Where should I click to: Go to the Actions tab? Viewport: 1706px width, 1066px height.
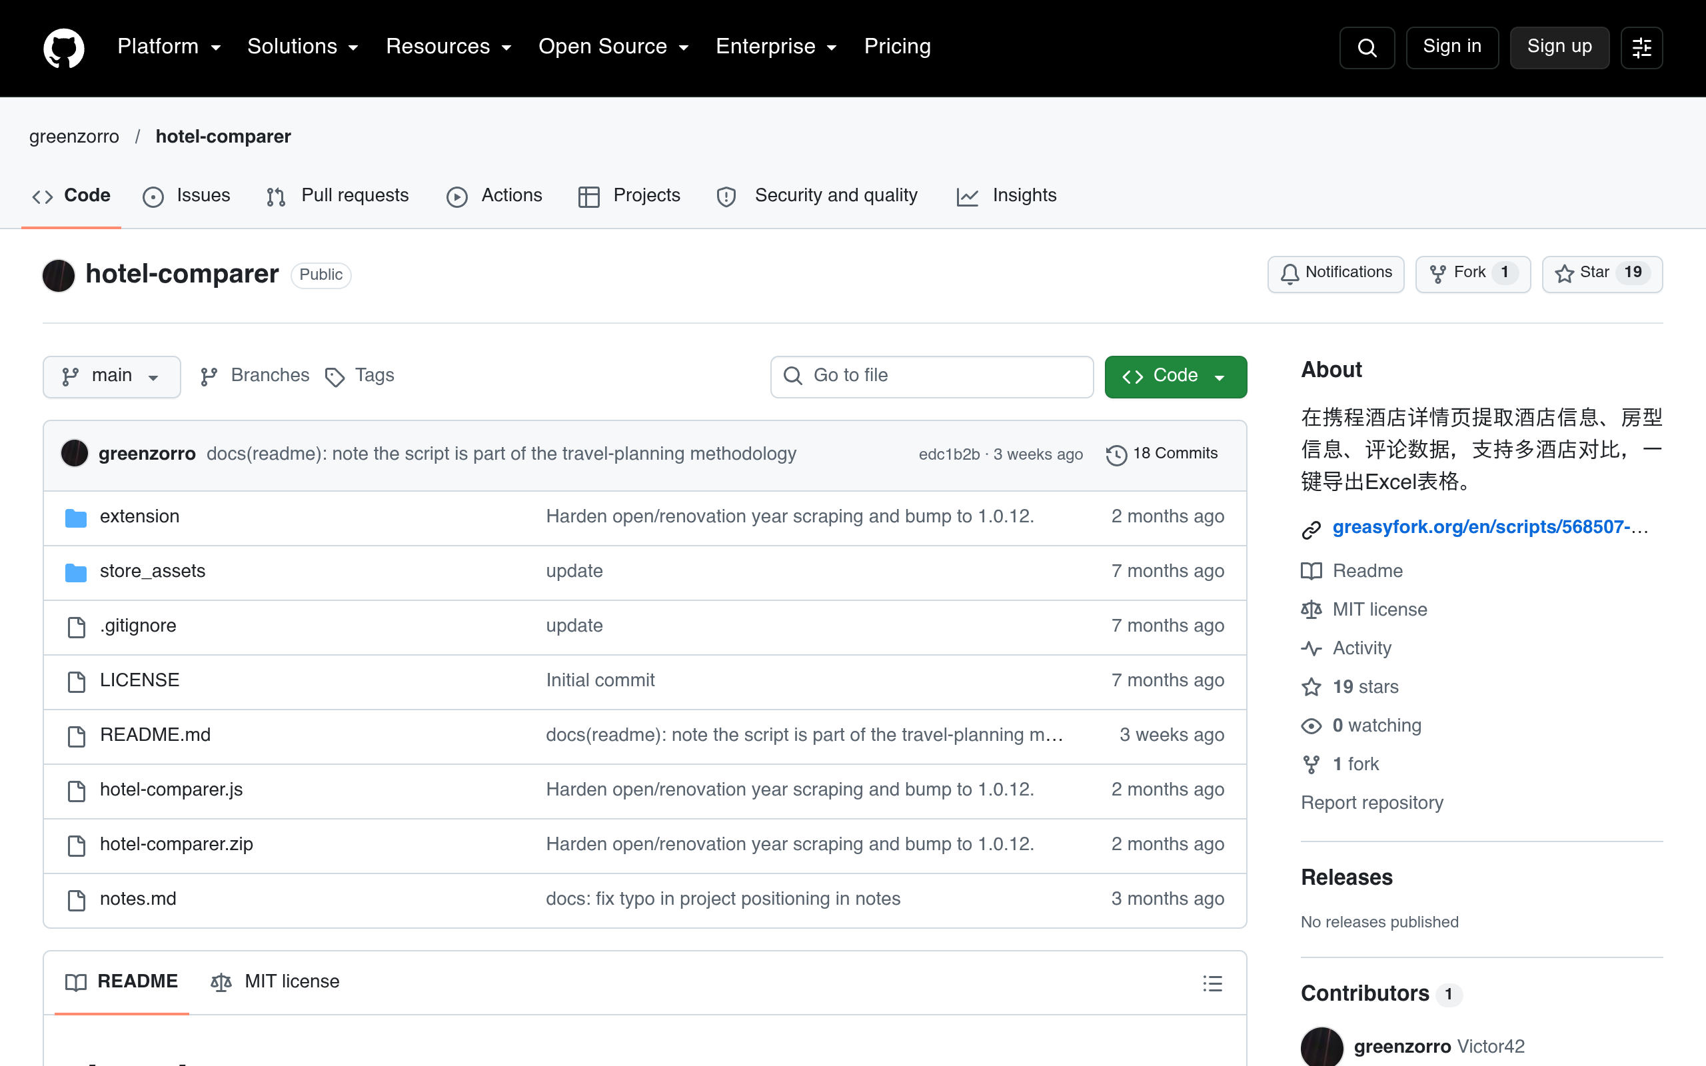pos(495,195)
